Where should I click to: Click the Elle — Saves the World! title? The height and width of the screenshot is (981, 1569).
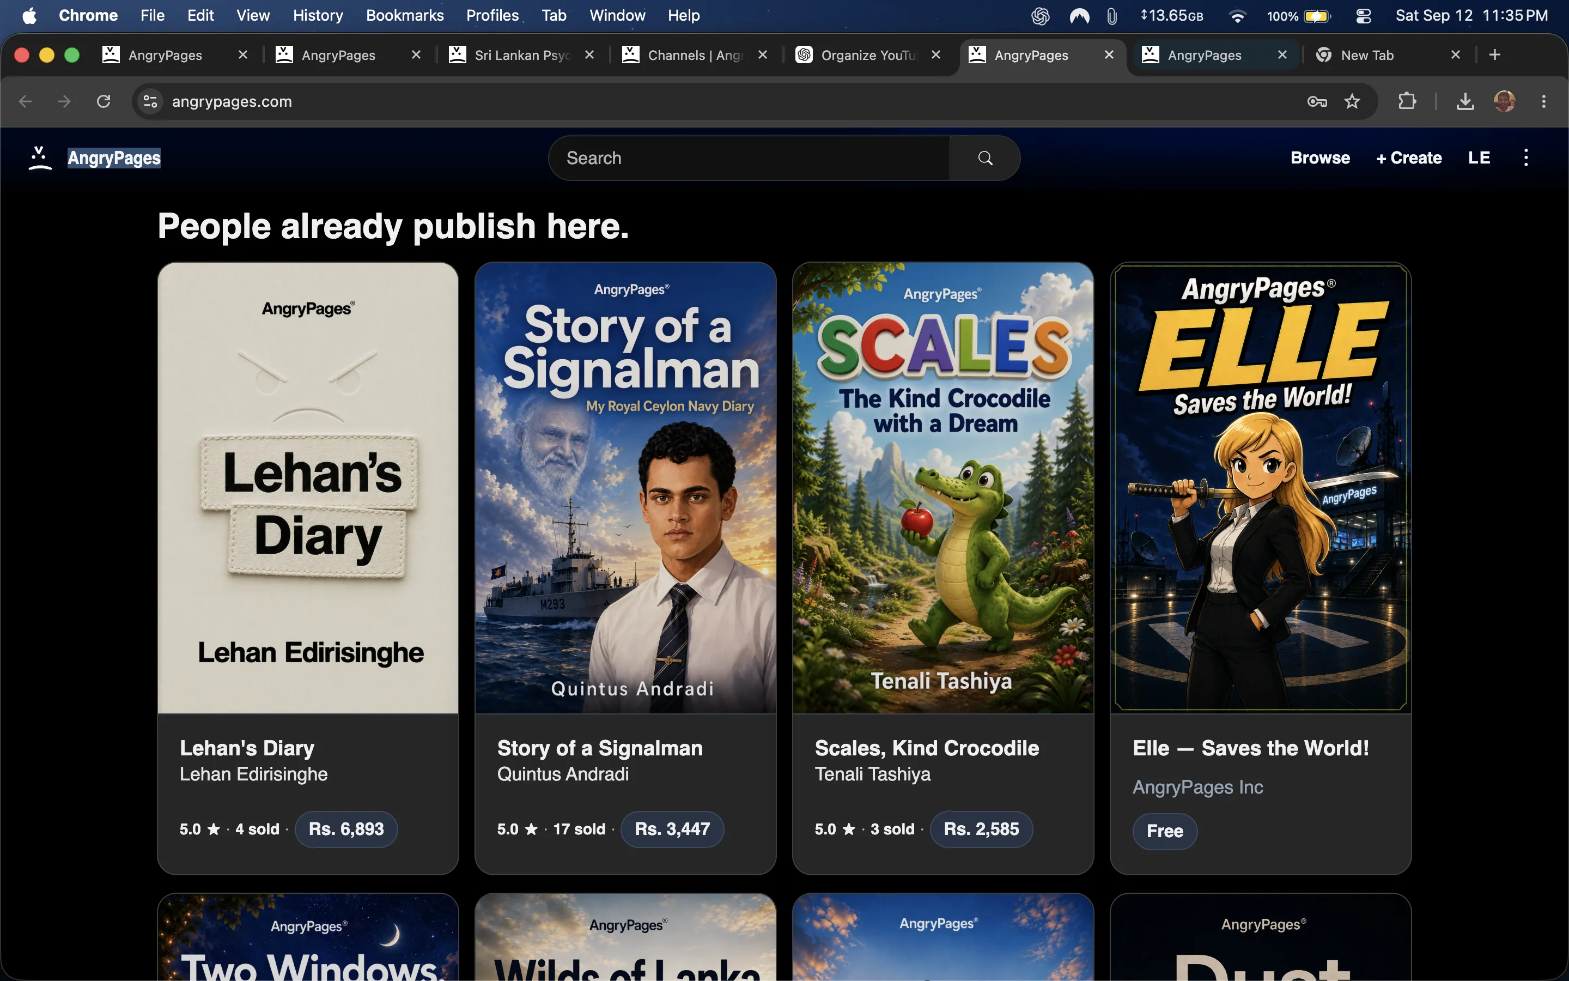(1251, 748)
